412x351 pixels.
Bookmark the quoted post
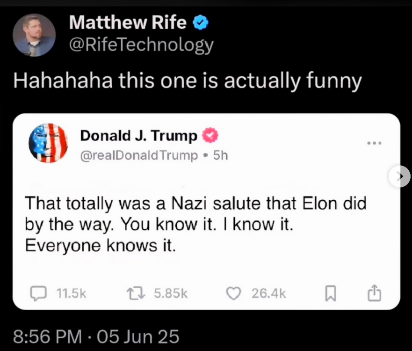[330, 293]
